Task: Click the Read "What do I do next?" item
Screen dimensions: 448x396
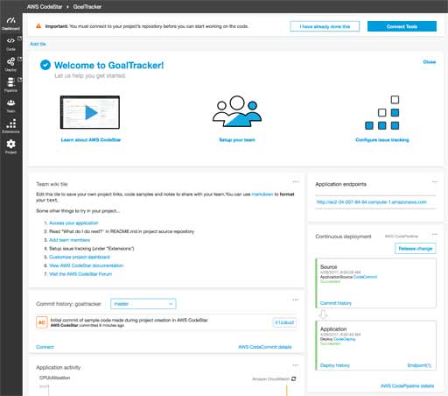Action: (122, 231)
